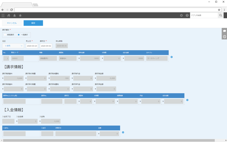Viewport: 227px width, 142px height.
Task: Add a row to the 入金No. table
Action: tap(123, 132)
